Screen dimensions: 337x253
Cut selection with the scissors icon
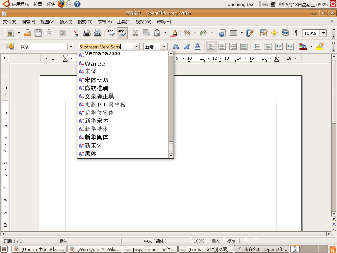(135, 33)
